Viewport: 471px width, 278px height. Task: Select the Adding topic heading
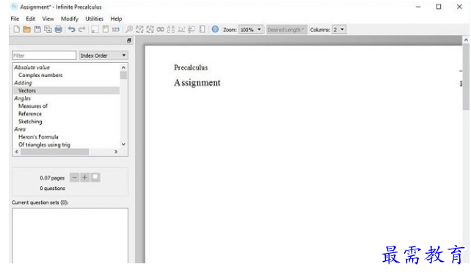point(23,83)
